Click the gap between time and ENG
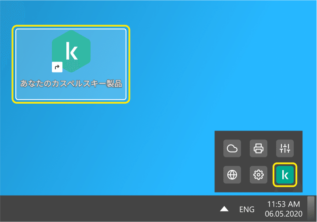 click(x=260, y=209)
